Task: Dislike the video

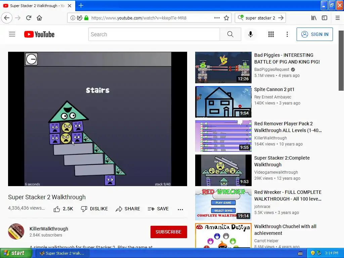Action: tap(94, 209)
